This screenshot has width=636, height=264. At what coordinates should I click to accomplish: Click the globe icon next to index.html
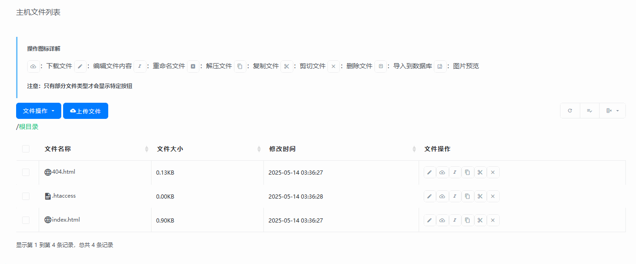(x=48, y=220)
